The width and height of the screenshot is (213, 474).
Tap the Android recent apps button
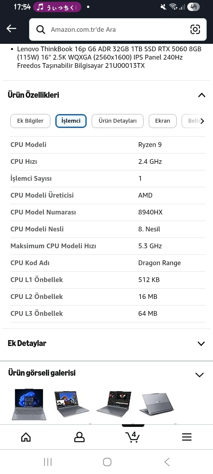coord(48,462)
